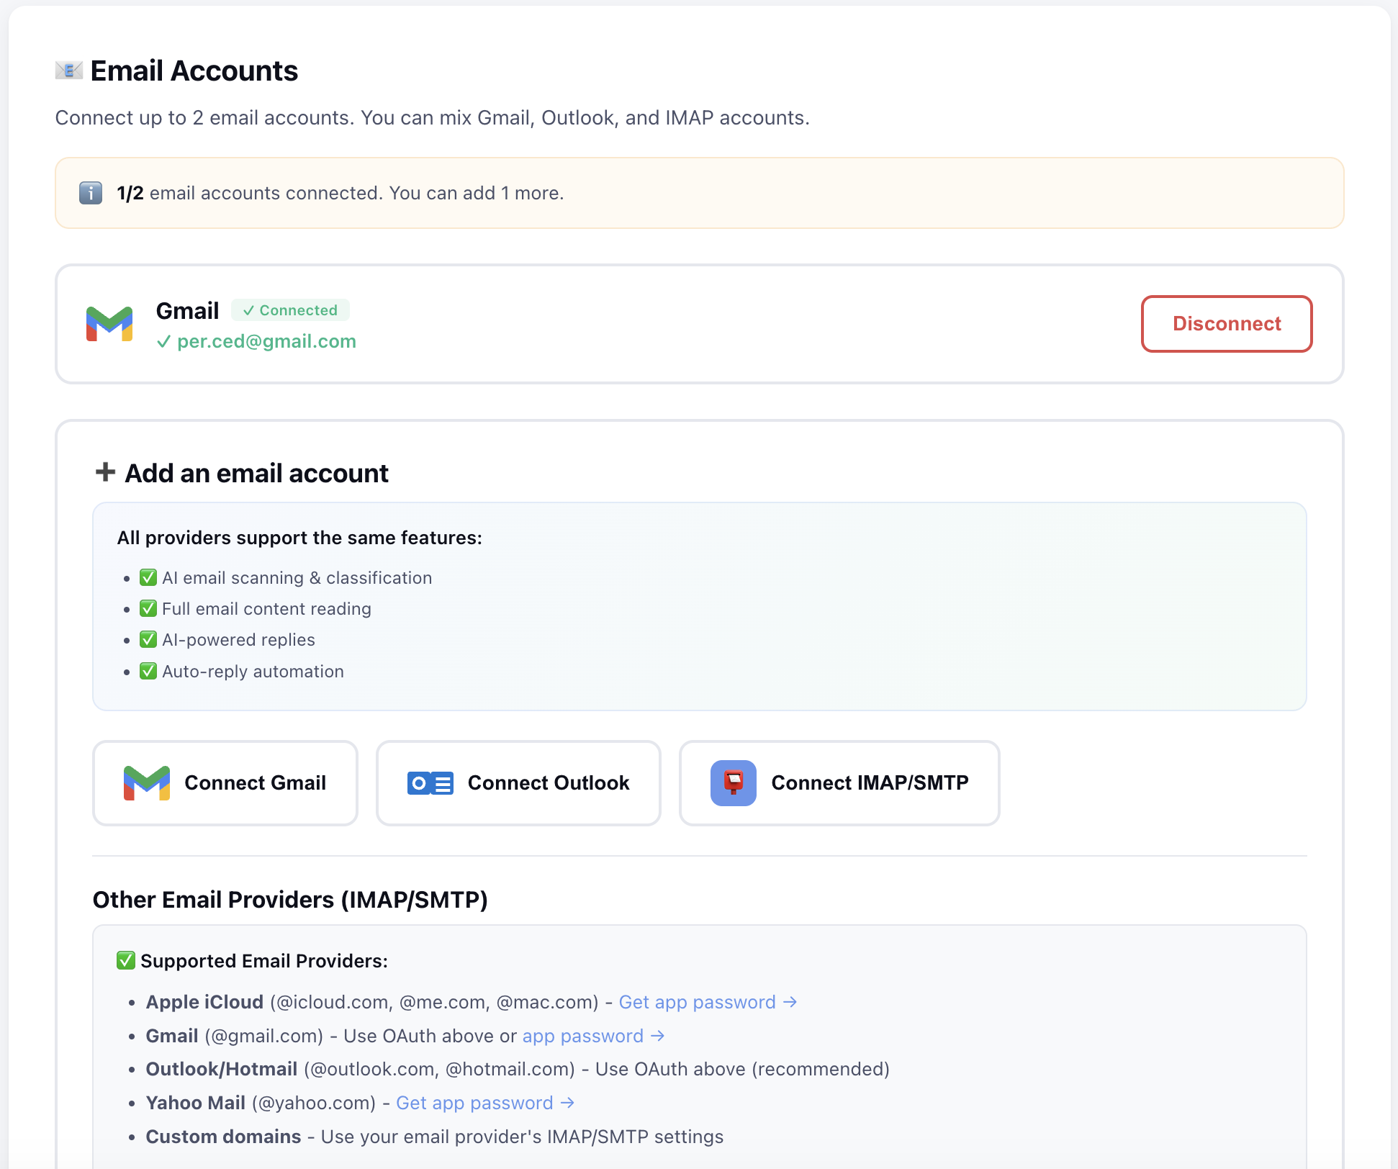Click the 'Yahoo Mail' provider name

(x=196, y=1103)
